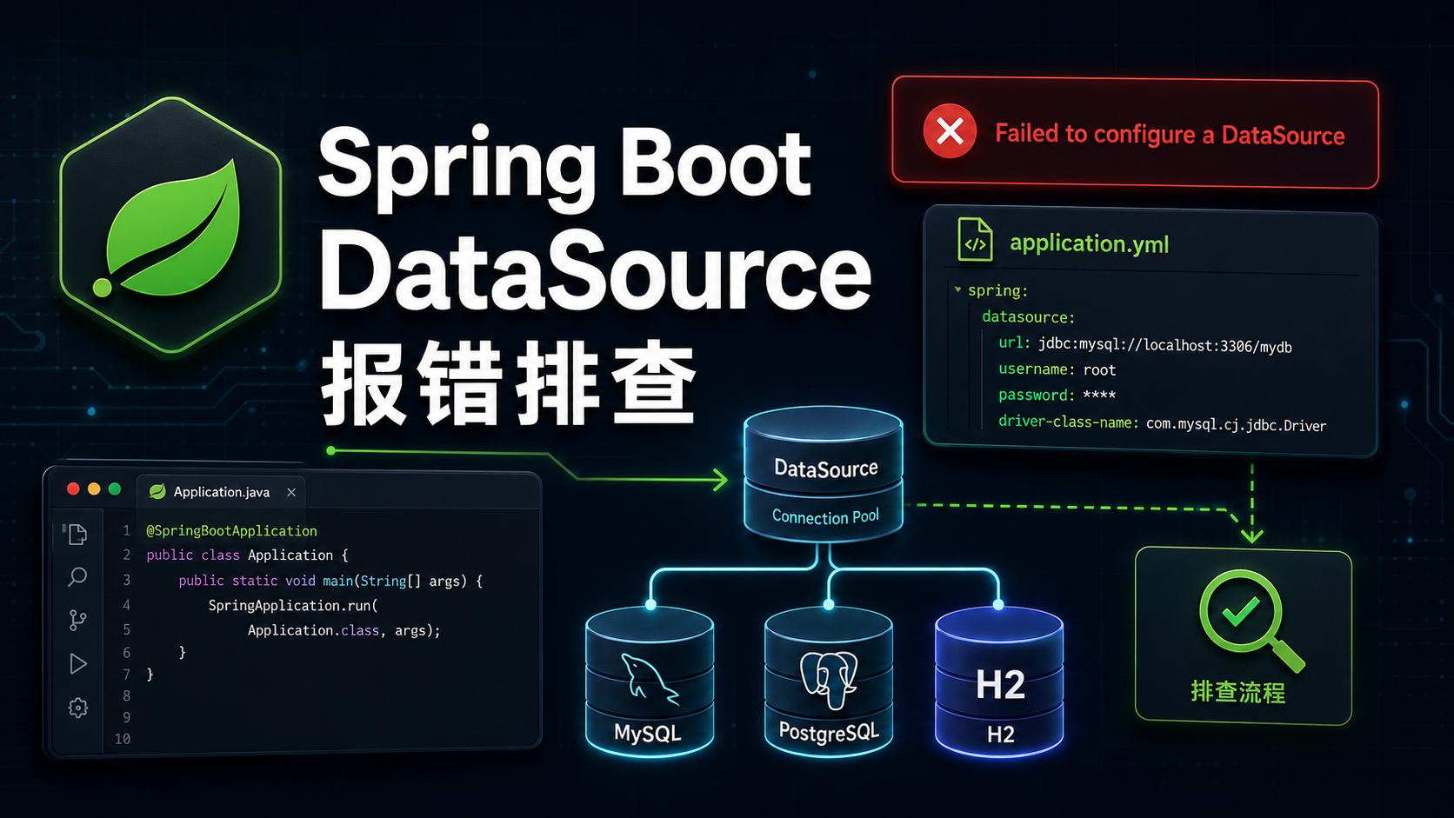Click the Spring leaf hexagon logo

(171, 226)
